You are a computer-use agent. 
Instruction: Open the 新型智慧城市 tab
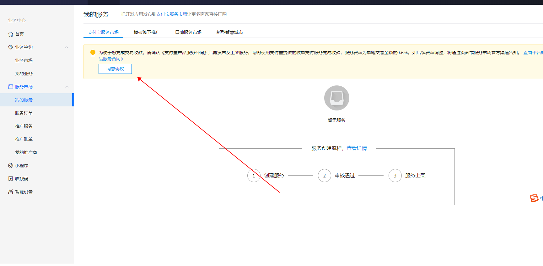click(x=230, y=32)
